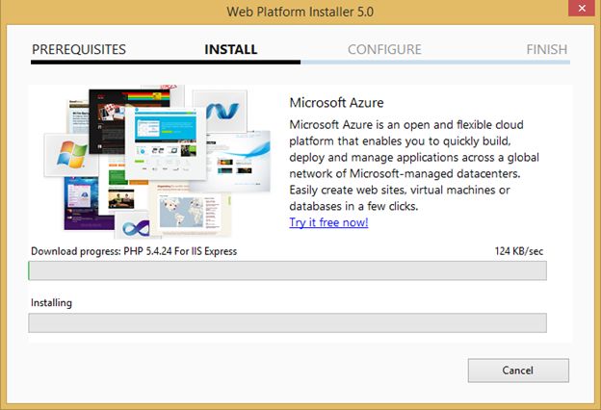This screenshot has height=410, width=601.
Task: Click the Web Platform Installer 5.0 title bar
Action: [x=300, y=13]
